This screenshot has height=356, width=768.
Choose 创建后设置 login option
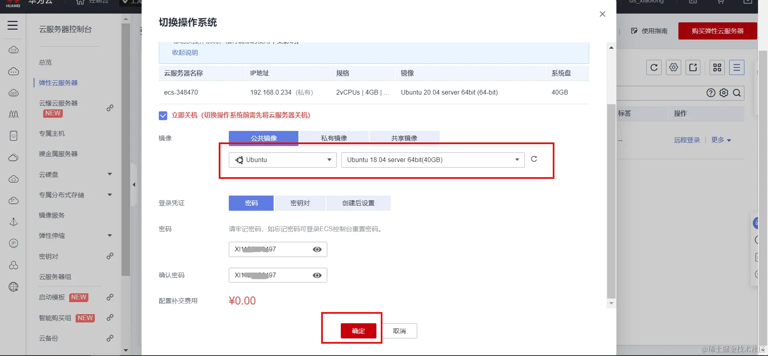point(358,203)
